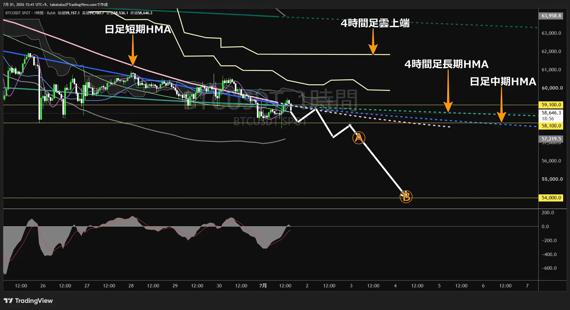Click 61,000.0 on the price axis
Image resolution: width=570 pixels, height=310 pixels.
(551, 70)
